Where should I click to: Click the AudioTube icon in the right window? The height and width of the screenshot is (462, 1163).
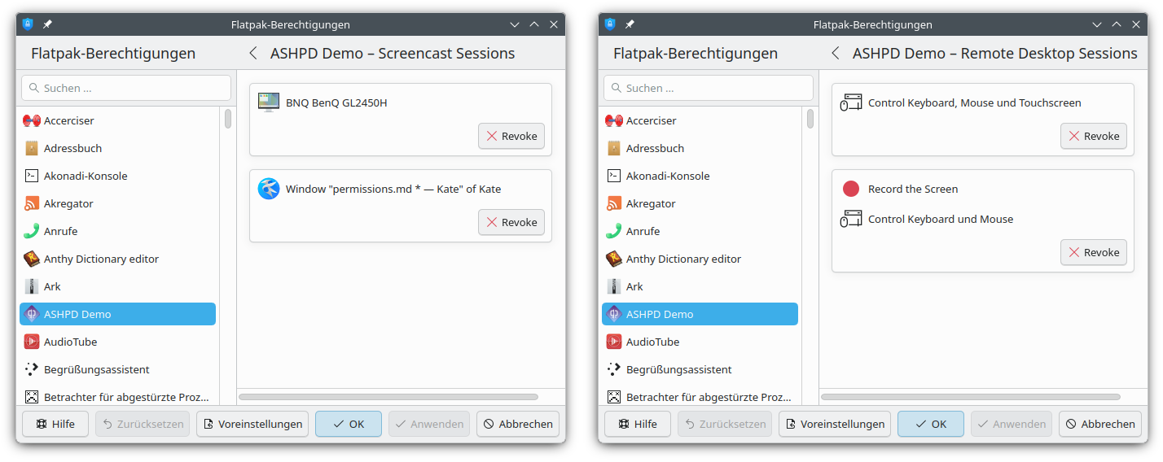(x=614, y=342)
